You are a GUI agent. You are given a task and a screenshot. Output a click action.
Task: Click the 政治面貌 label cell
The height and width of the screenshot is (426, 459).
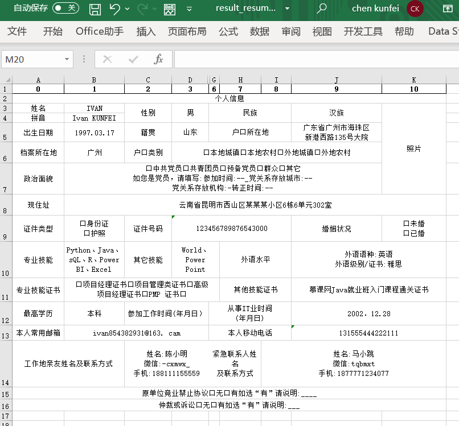click(38, 179)
